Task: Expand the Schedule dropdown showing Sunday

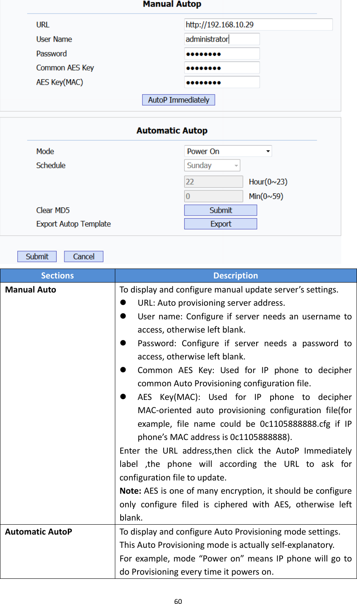Action: click(212, 165)
